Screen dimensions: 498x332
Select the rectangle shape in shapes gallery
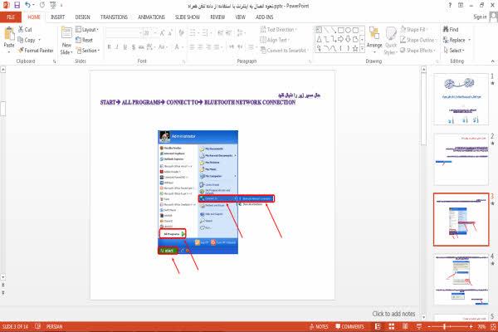[340, 30]
